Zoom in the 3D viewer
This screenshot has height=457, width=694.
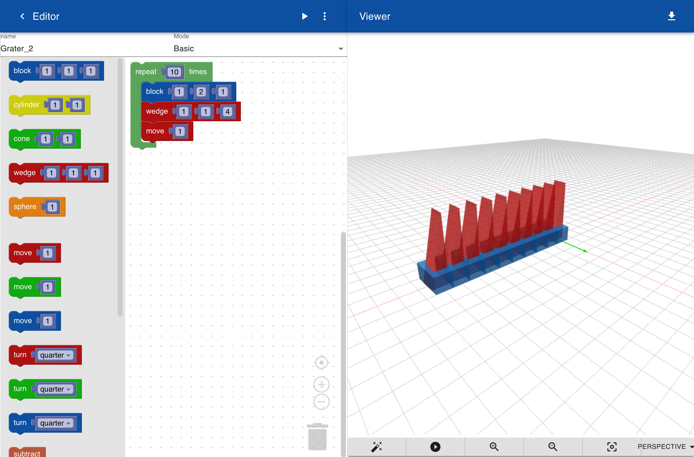pyautogui.click(x=494, y=447)
